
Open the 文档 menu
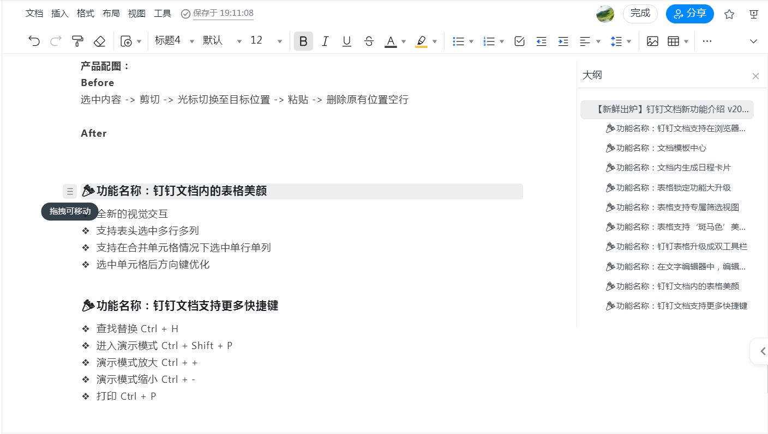(x=34, y=14)
